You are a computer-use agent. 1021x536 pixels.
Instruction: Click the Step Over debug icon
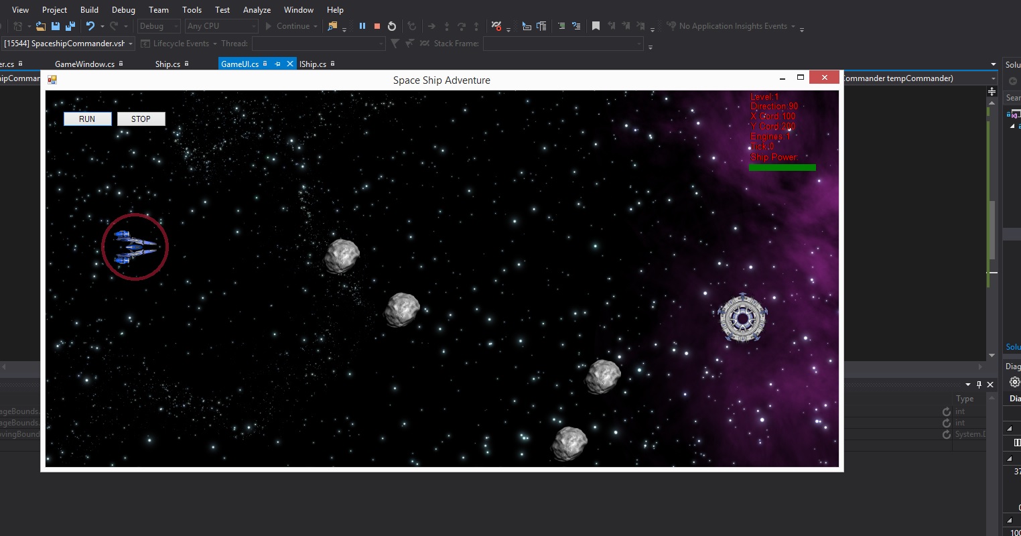point(462,25)
